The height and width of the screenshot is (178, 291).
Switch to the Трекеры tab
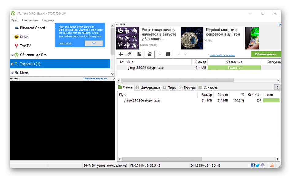187,88
